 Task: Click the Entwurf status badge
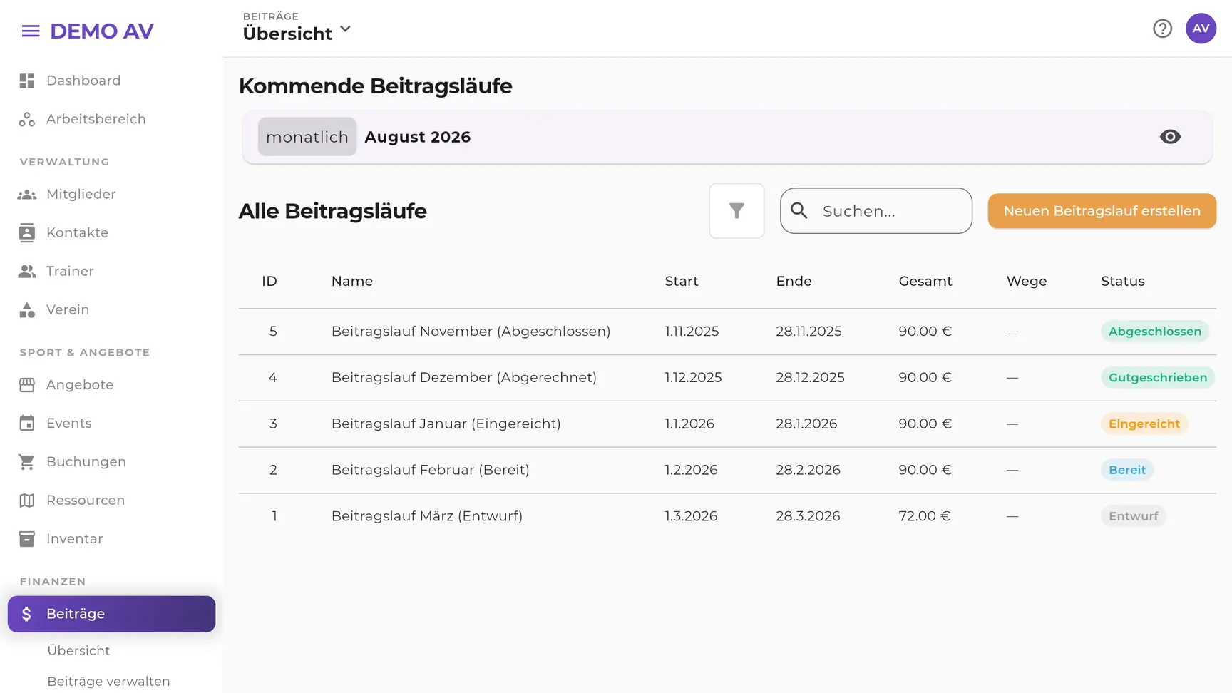point(1134,516)
